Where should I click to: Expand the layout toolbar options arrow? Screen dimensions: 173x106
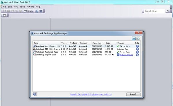point(8,16)
